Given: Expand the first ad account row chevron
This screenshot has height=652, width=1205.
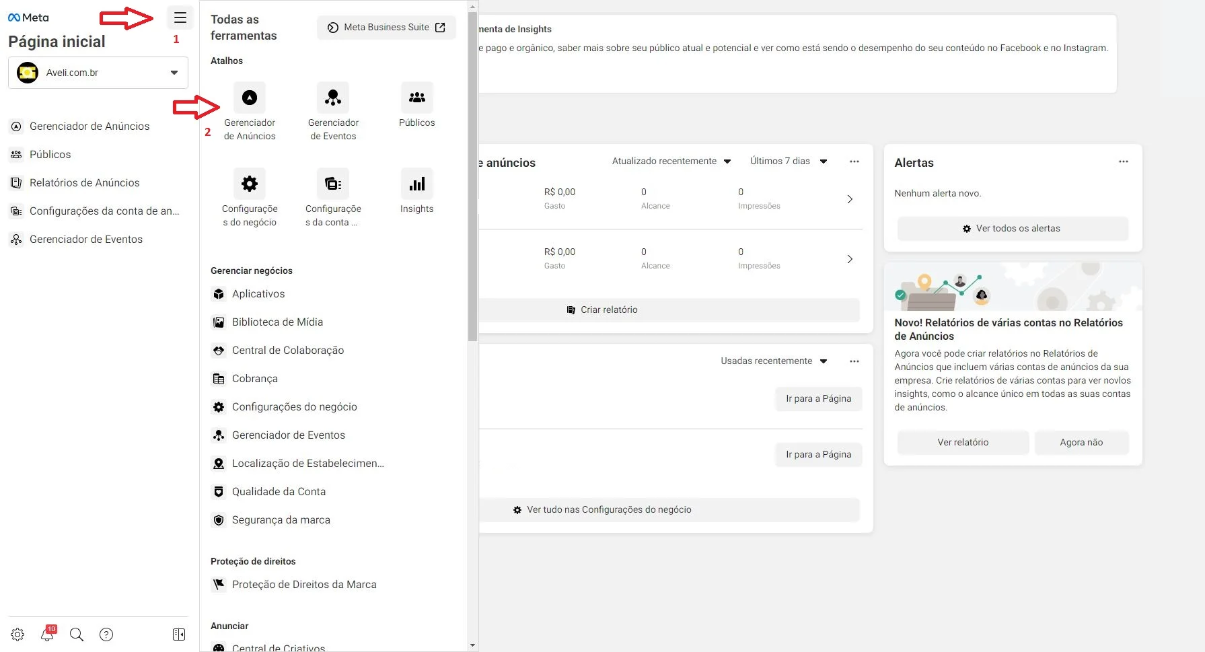Looking at the screenshot, I should 850,199.
